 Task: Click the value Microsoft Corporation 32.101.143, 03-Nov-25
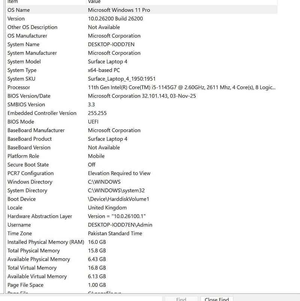point(142,96)
